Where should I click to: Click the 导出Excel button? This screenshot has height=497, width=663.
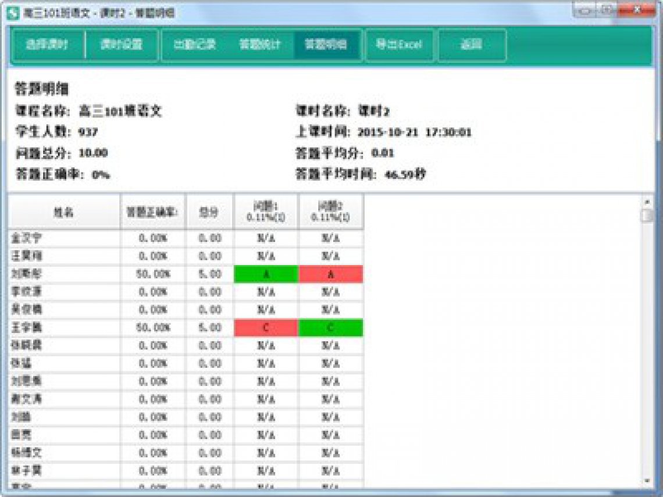[399, 45]
